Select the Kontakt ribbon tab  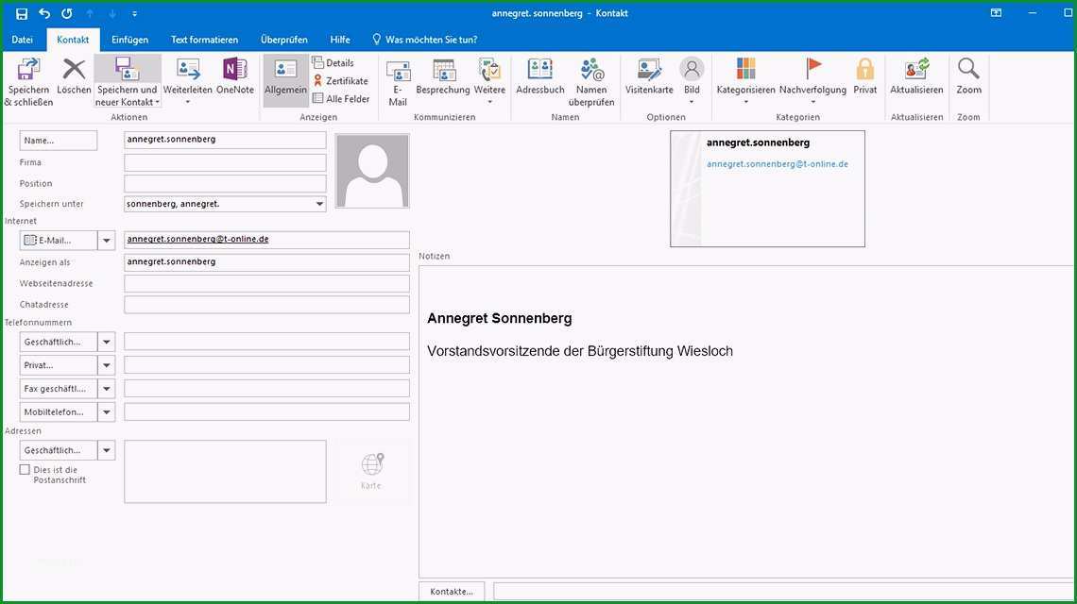(x=73, y=39)
